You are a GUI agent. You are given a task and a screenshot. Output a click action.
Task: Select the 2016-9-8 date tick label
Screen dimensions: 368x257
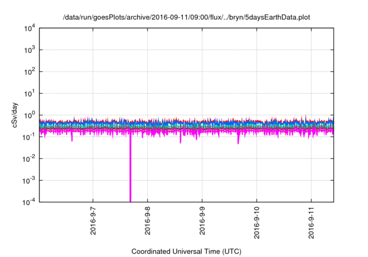tap(148, 221)
